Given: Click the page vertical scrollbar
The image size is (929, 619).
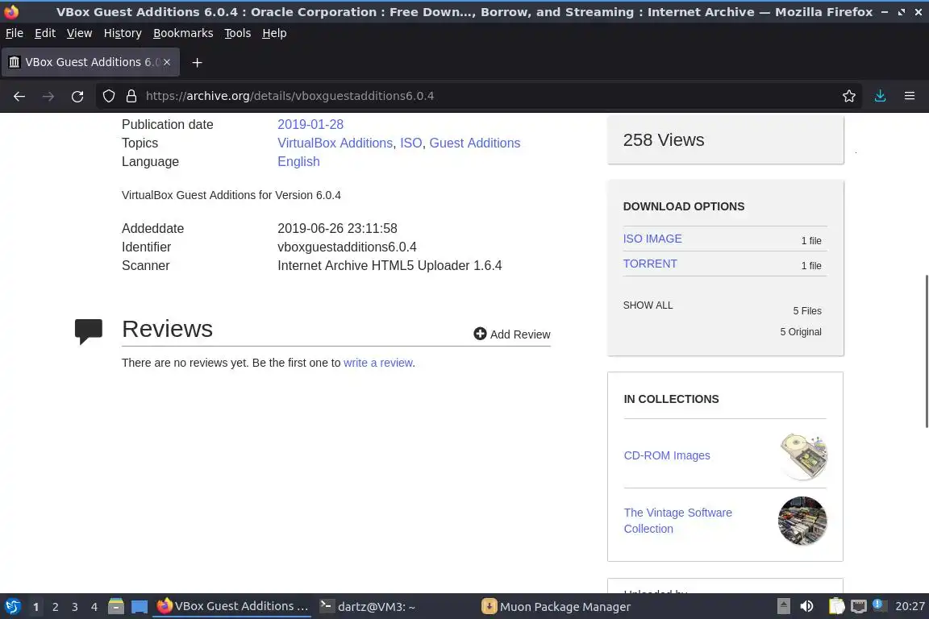Looking at the screenshot, I should (926, 351).
